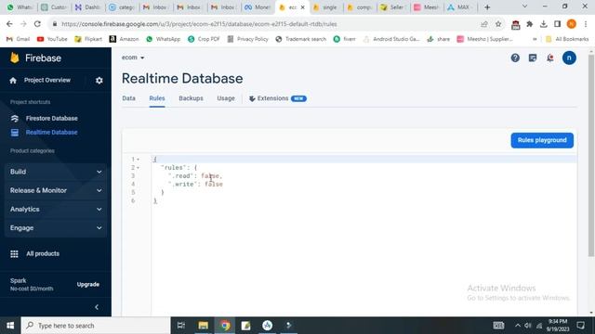Open Task View in the taskbar

click(x=181, y=326)
